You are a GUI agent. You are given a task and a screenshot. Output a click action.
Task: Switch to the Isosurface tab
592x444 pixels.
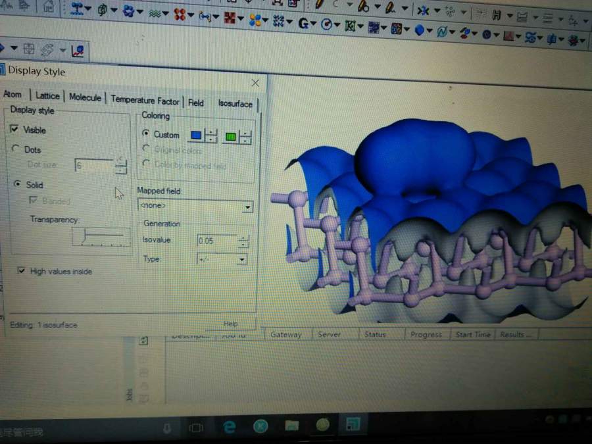tap(235, 104)
